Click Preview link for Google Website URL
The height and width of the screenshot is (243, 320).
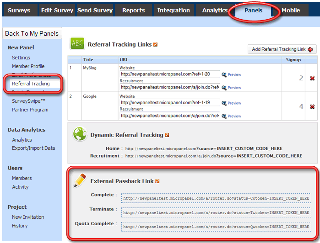coord(234,103)
